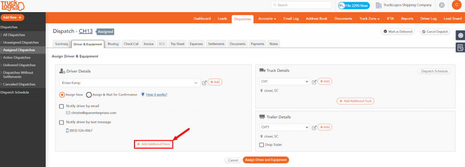This screenshot has width=465, height=167.
Task: Switch to the Routing tab
Action: (x=113, y=44)
